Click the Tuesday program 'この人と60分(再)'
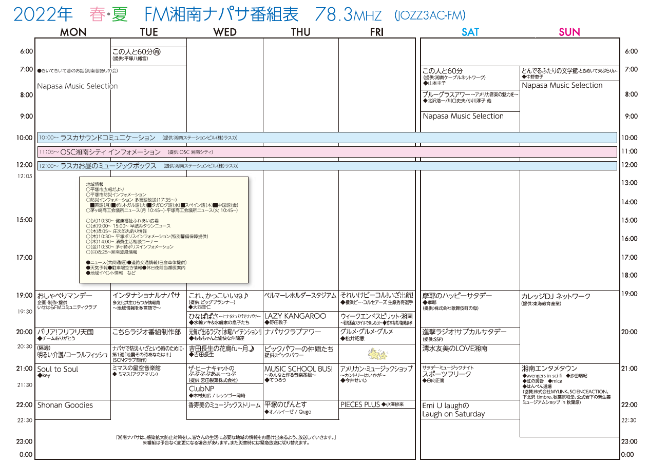Screen dimensions: 648x463 point(137,52)
